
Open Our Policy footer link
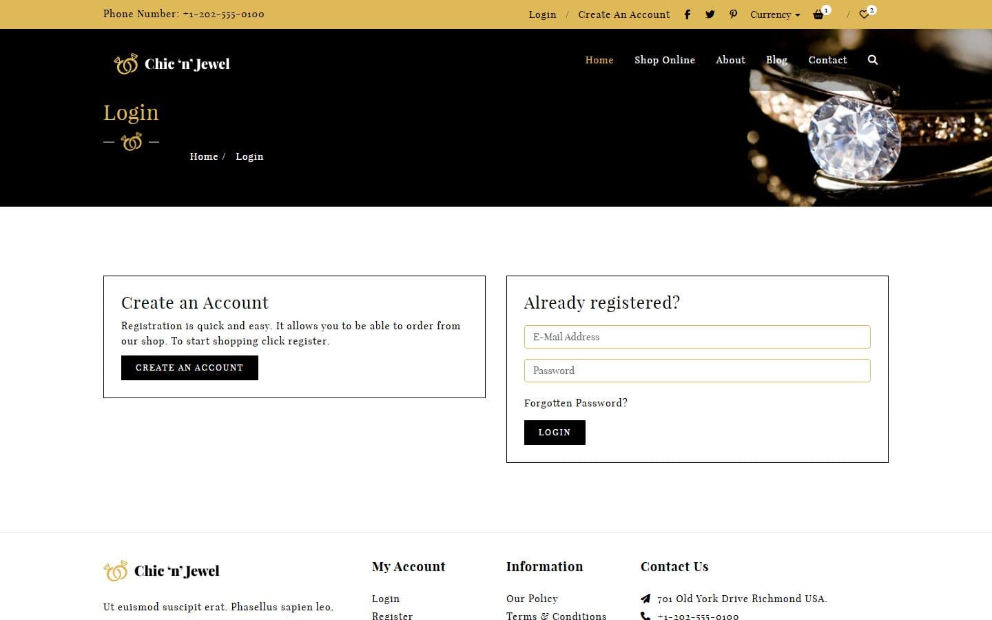tap(532, 599)
